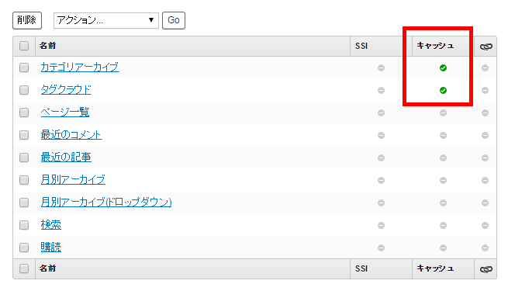Click the SSI column header
The height and width of the screenshot is (284, 508).
(361, 46)
